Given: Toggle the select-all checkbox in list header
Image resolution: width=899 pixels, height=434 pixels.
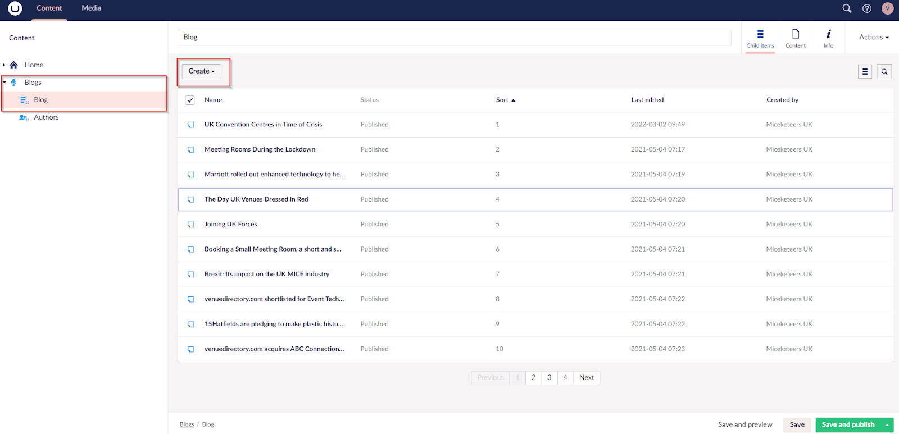Looking at the screenshot, I should [x=190, y=100].
